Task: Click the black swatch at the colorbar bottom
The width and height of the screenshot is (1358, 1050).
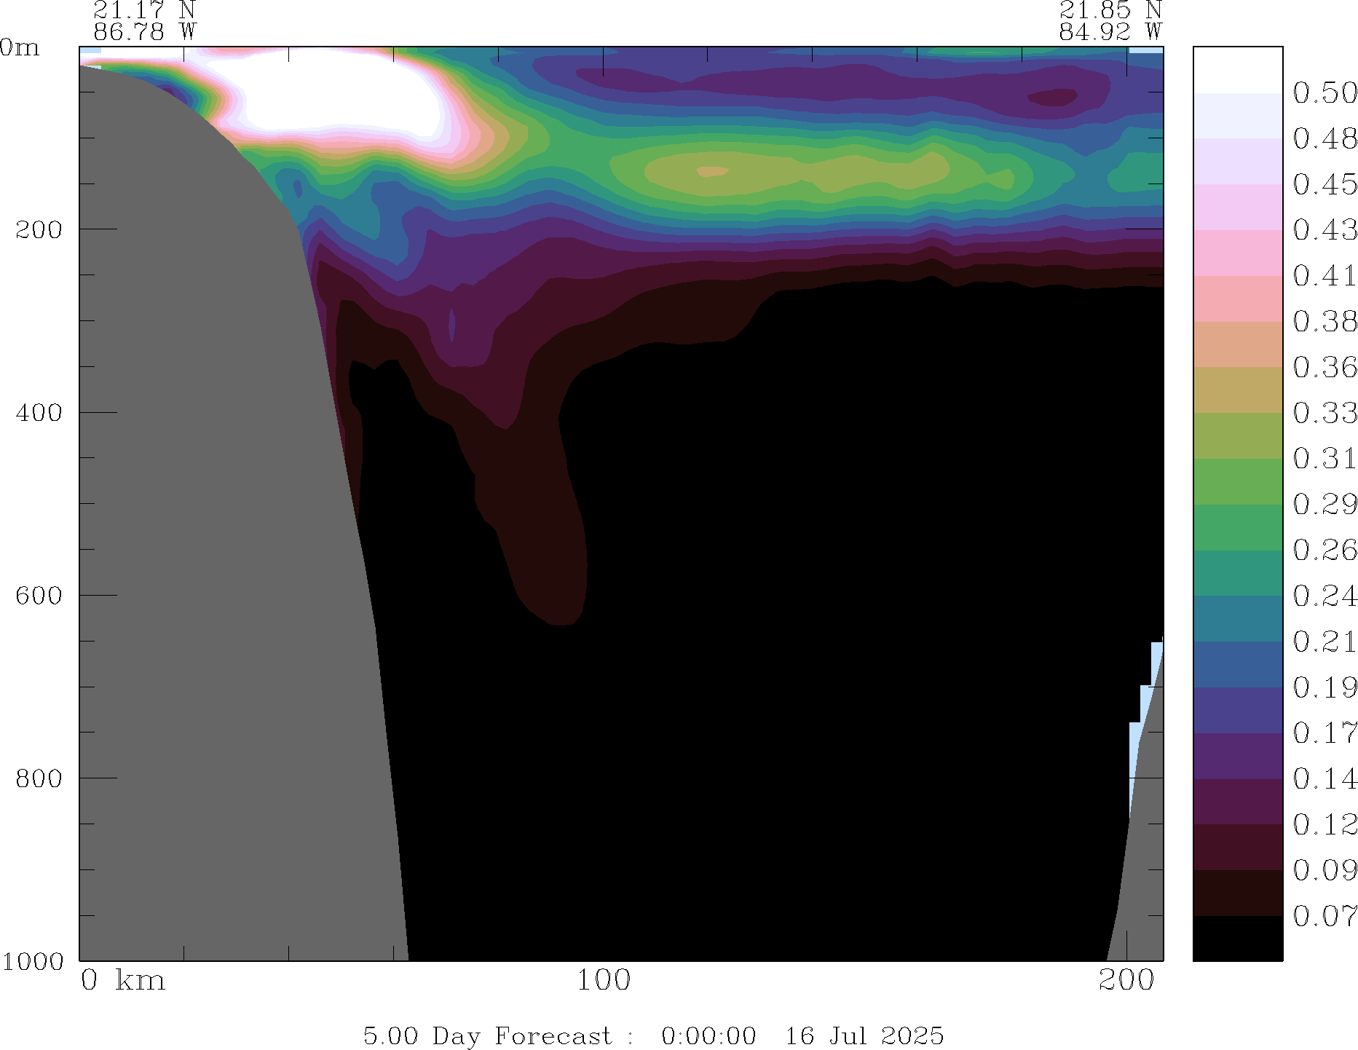Action: pyautogui.click(x=1237, y=938)
